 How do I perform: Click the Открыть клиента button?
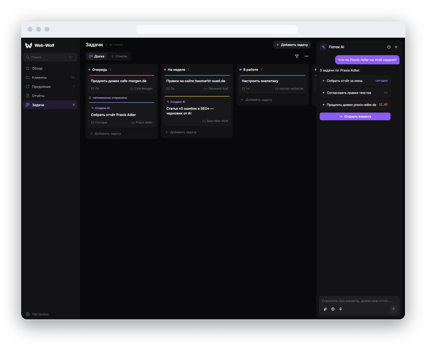point(355,117)
